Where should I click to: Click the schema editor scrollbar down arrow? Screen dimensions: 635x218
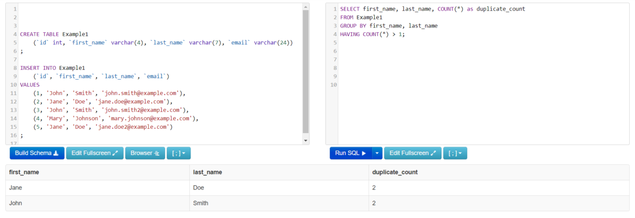(x=305, y=140)
